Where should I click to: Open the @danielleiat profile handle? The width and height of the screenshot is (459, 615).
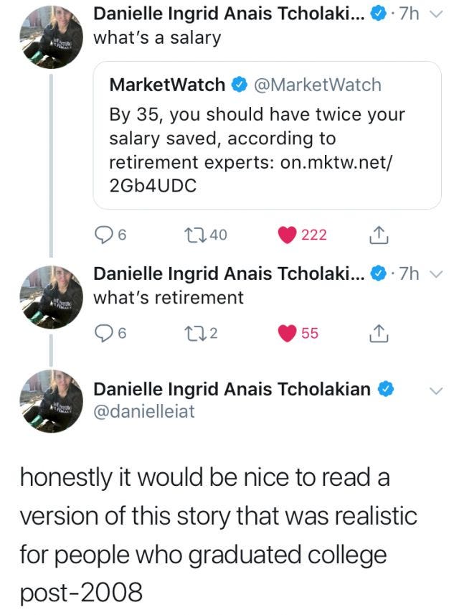[144, 410]
